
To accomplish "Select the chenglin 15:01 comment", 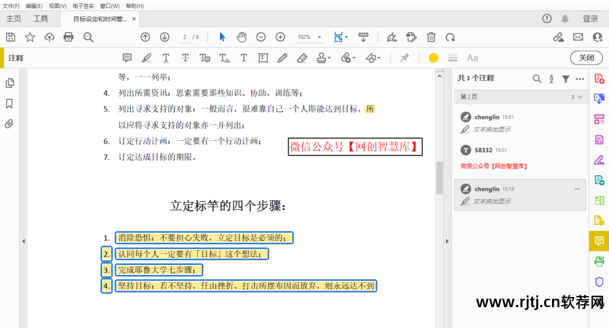I will (520, 123).
